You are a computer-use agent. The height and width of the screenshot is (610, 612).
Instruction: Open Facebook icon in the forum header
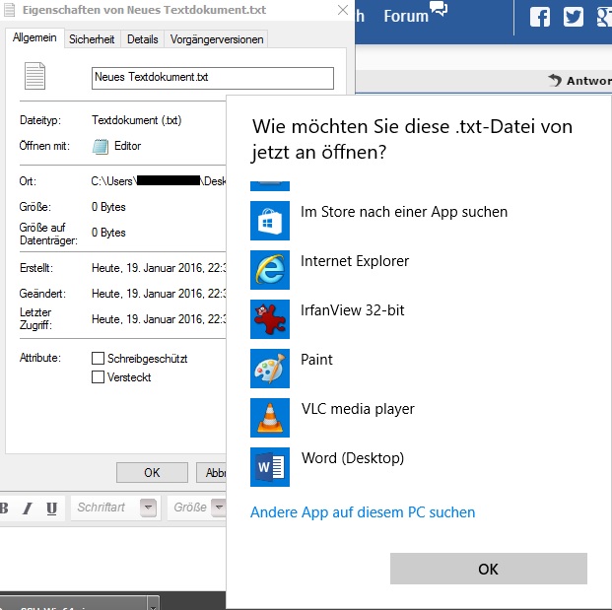tap(540, 17)
